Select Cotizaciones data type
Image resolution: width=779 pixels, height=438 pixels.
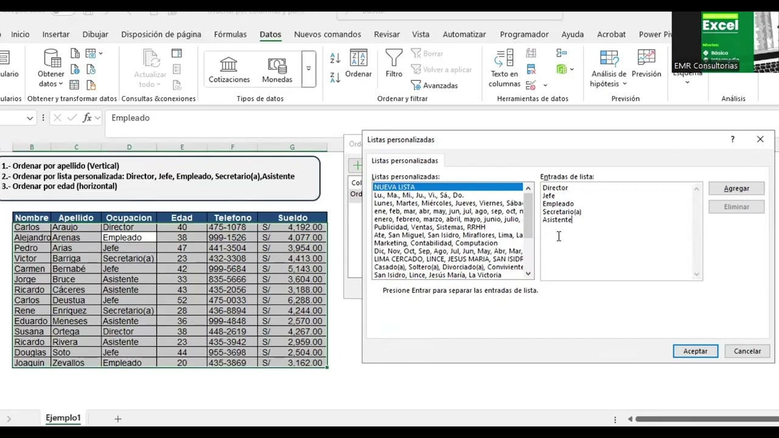(229, 70)
